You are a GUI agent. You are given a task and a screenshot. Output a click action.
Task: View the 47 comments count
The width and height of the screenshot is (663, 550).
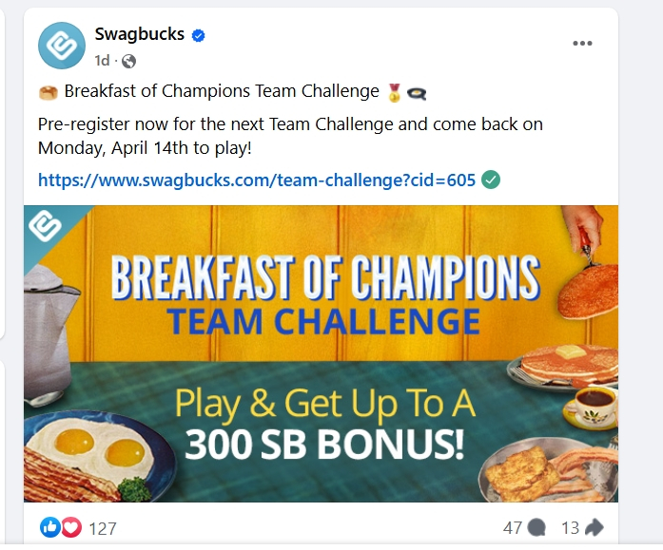(x=513, y=528)
